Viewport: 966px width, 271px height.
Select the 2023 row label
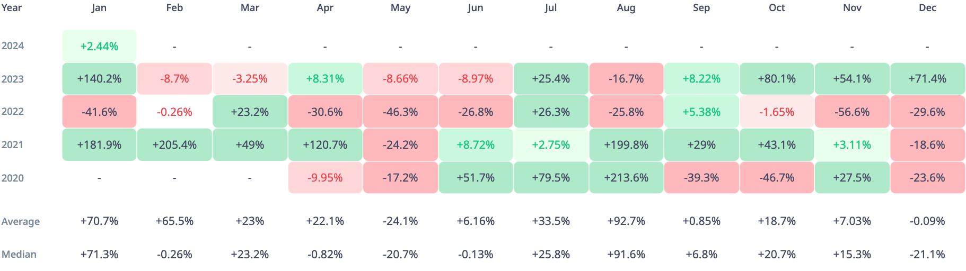click(x=13, y=79)
